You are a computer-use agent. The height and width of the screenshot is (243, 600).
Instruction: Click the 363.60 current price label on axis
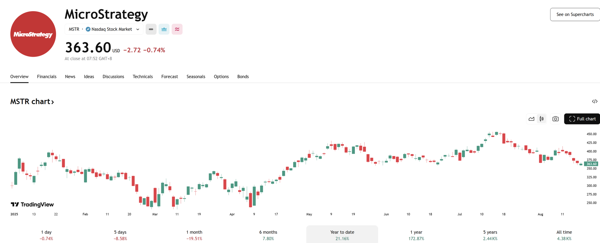click(591, 164)
